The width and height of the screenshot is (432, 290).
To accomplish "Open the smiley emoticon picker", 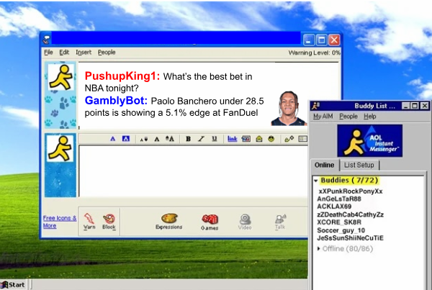I will pyautogui.click(x=271, y=139).
